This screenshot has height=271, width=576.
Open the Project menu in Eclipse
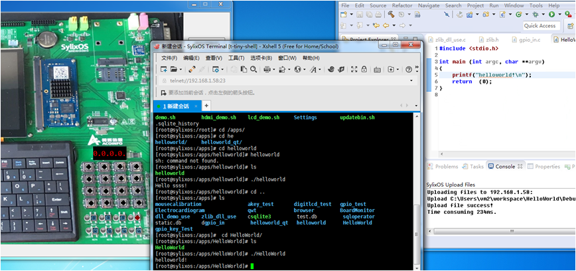[475, 5]
